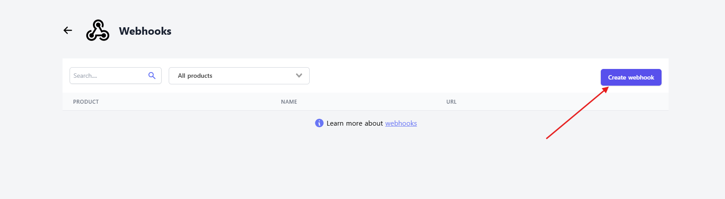
Task: Click the Webhooks page title
Action: click(145, 31)
